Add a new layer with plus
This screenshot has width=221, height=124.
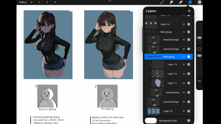click(189, 11)
